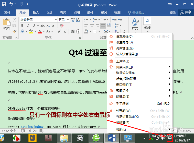Increase font size with grow A
This screenshot has height=143, width=194.
pyautogui.click(x=60, y=31)
